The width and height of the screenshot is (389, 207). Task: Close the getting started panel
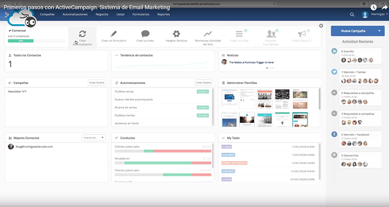(x=321, y=26)
